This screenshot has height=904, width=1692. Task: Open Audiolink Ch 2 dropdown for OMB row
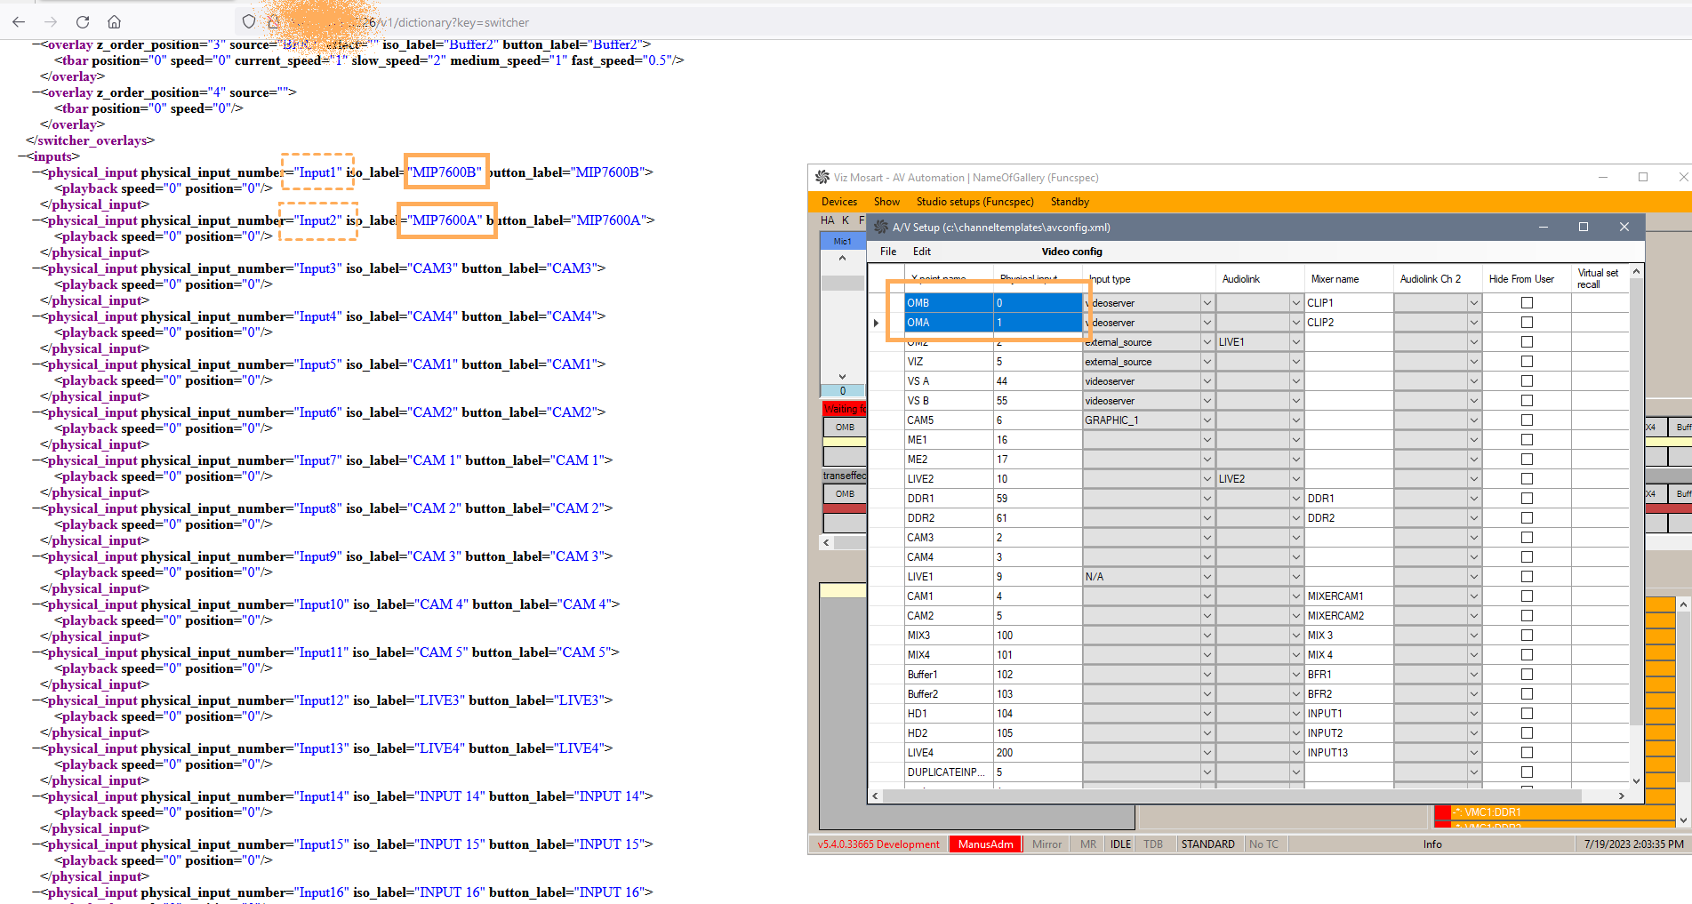click(x=1473, y=303)
